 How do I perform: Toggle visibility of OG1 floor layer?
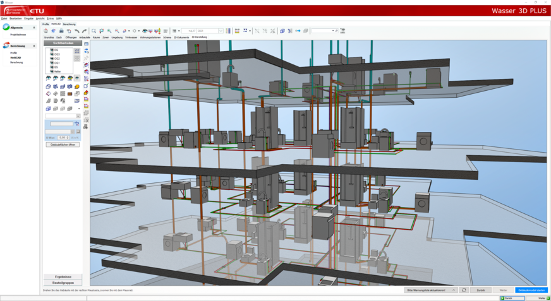51,62
